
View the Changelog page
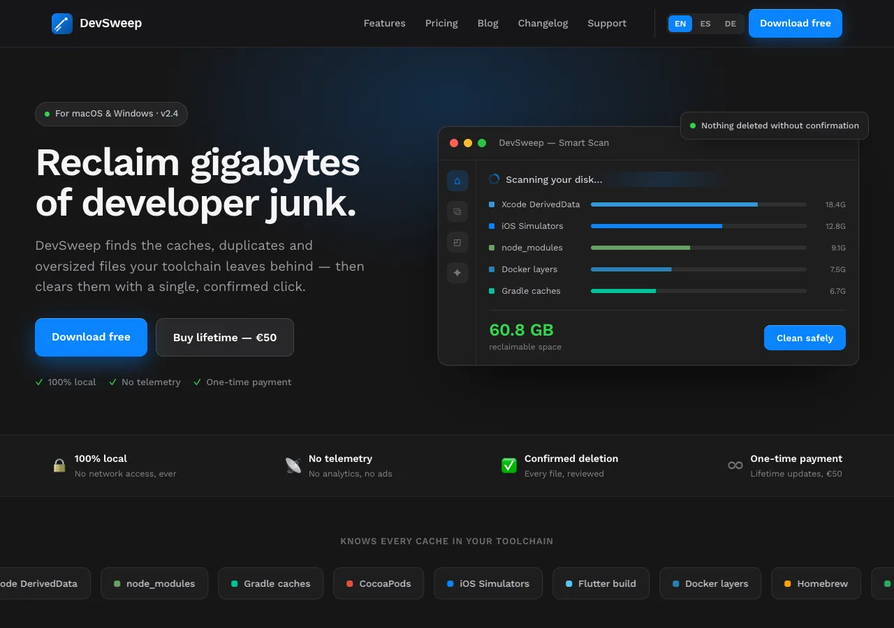click(x=543, y=23)
